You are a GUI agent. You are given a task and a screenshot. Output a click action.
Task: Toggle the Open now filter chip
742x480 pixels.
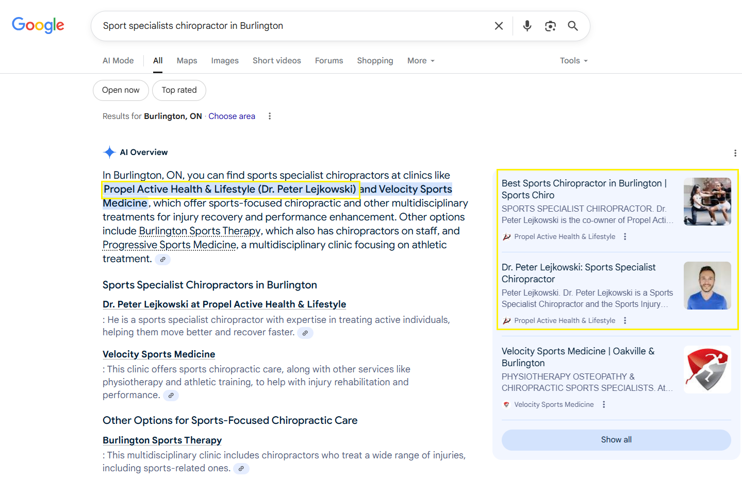[121, 90]
